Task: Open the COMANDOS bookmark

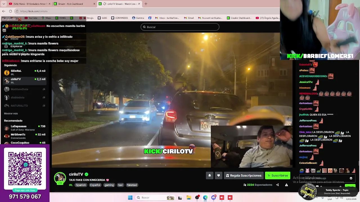Action: click(x=120, y=18)
